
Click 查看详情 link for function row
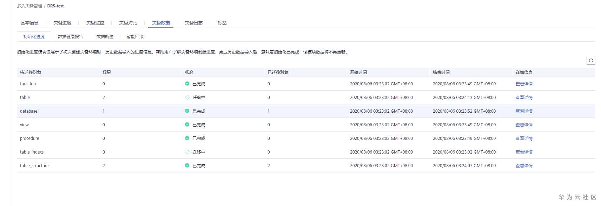coord(524,84)
